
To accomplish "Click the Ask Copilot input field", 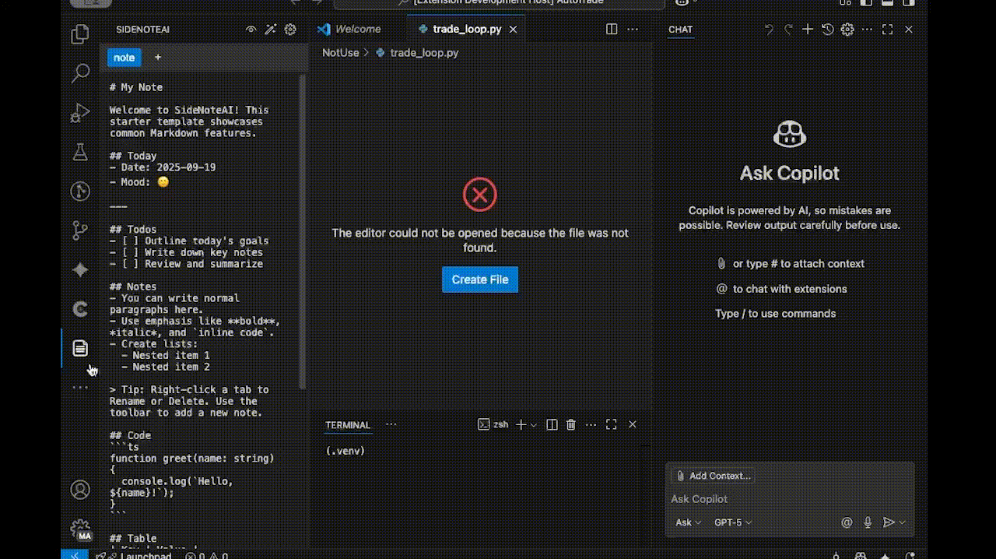I will tap(790, 499).
